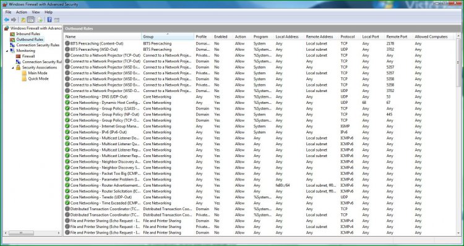Screen dimensions: 464x246
Task: Select Firewall under Monitoring
Action: coord(28,56)
